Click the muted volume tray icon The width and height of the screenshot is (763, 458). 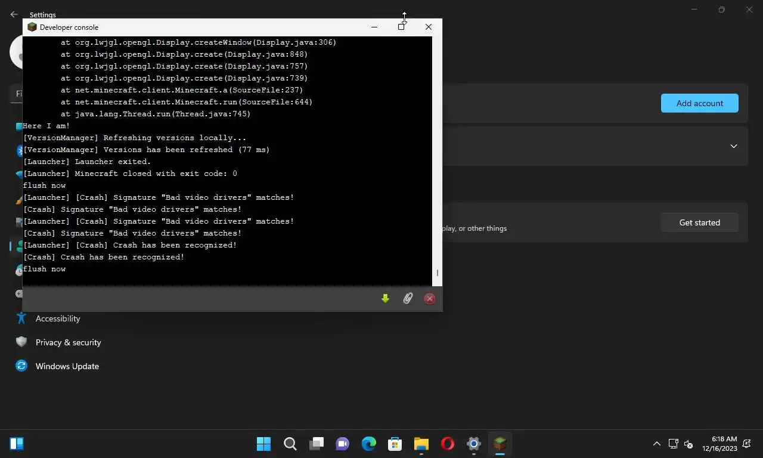(688, 444)
